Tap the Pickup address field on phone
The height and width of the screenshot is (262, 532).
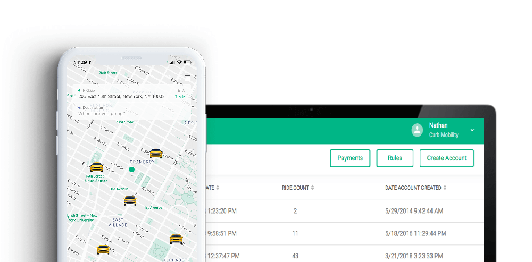[x=131, y=93]
